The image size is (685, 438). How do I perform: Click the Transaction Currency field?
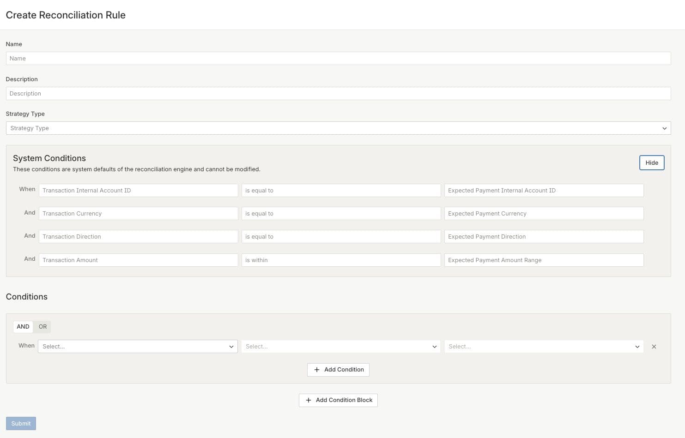pyautogui.click(x=138, y=214)
